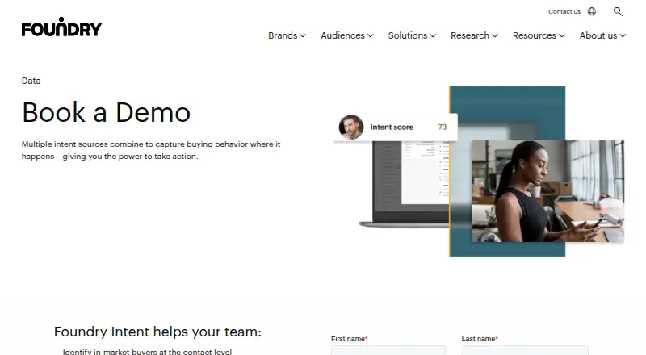Viewport: 646px width, 355px height.
Task: Open the Resources menu
Action: click(539, 35)
